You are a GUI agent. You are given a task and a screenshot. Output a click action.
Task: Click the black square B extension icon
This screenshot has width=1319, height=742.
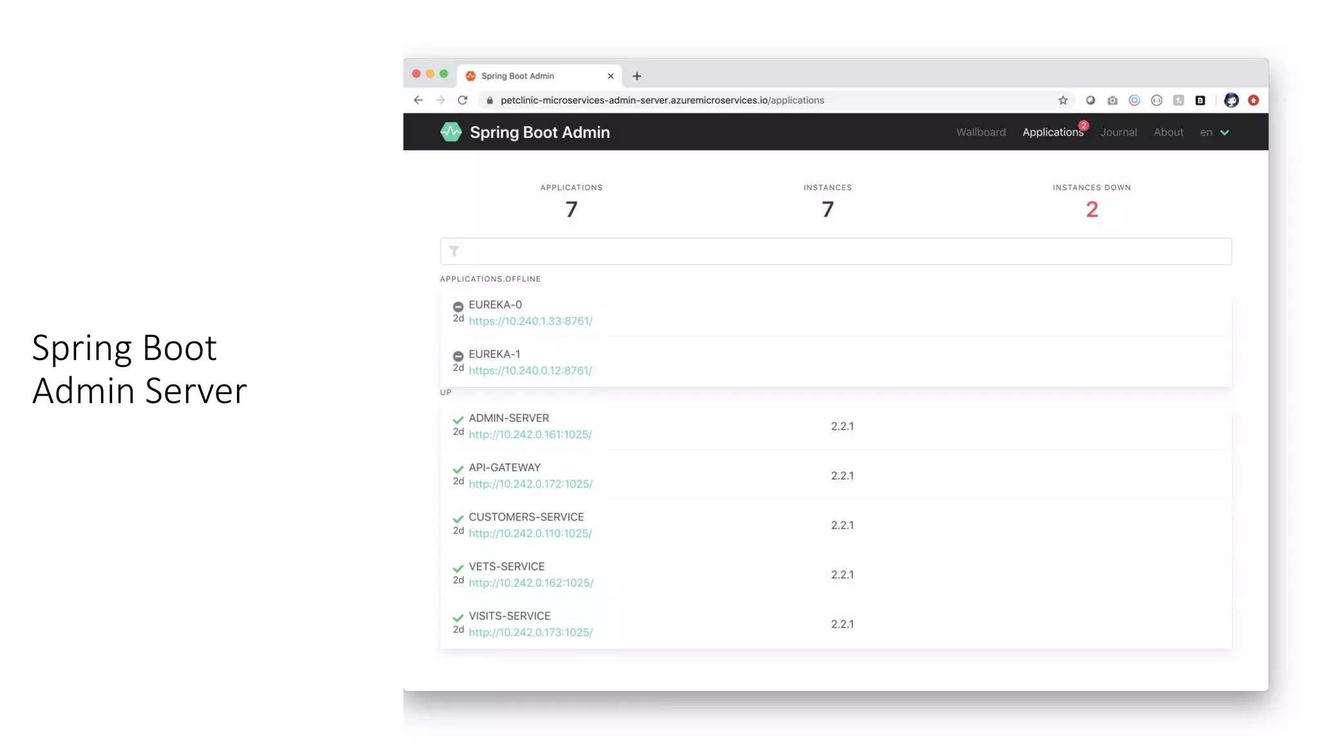[1200, 100]
